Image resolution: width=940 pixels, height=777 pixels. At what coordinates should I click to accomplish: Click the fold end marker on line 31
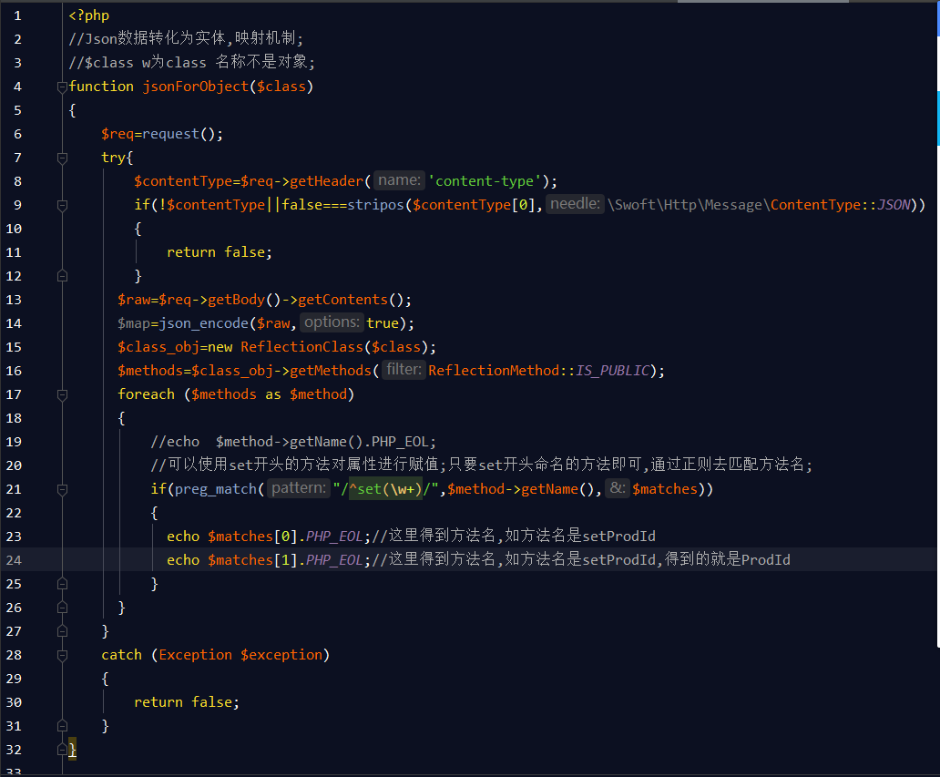click(x=62, y=726)
